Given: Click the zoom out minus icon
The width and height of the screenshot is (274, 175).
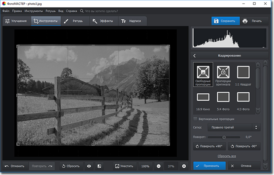Looking at the screenshot, I should point(159,166).
